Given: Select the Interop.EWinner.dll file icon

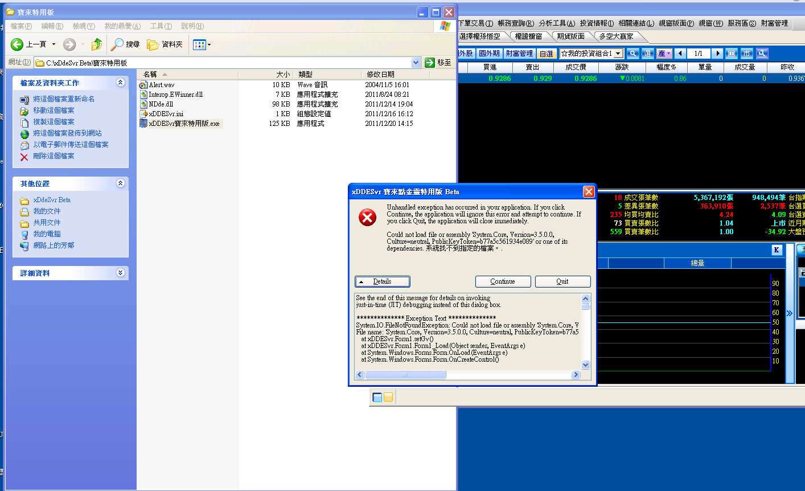Looking at the screenshot, I should pos(143,95).
